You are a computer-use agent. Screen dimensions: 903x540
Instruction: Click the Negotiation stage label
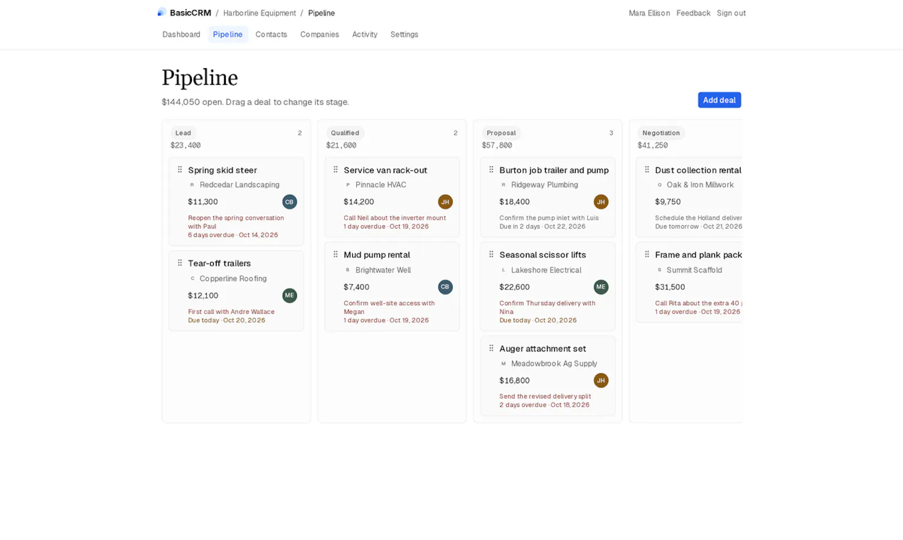[x=661, y=133]
